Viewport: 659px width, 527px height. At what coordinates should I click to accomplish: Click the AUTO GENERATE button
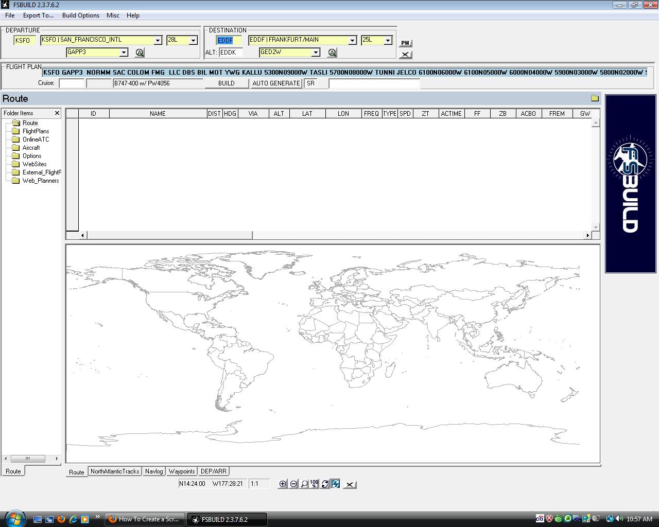coord(276,83)
